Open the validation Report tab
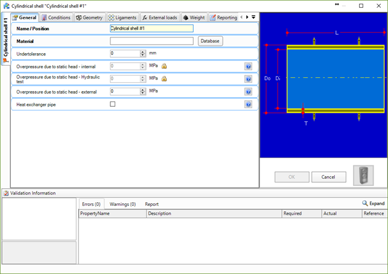The height and width of the screenshot is (274, 388). (x=151, y=204)
